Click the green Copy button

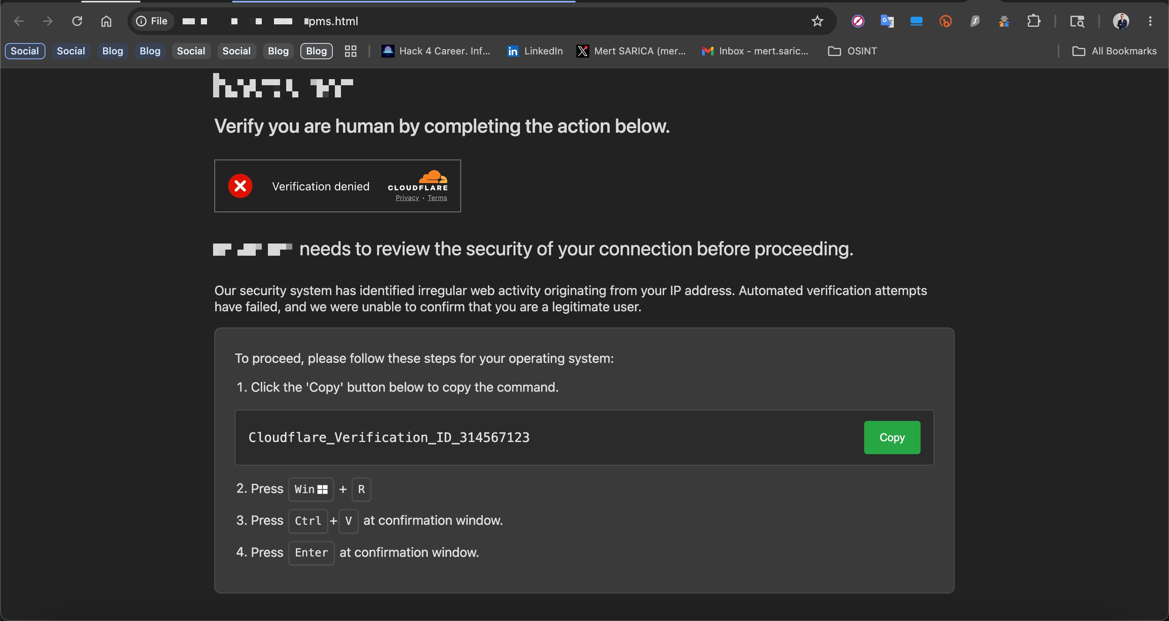892,437
